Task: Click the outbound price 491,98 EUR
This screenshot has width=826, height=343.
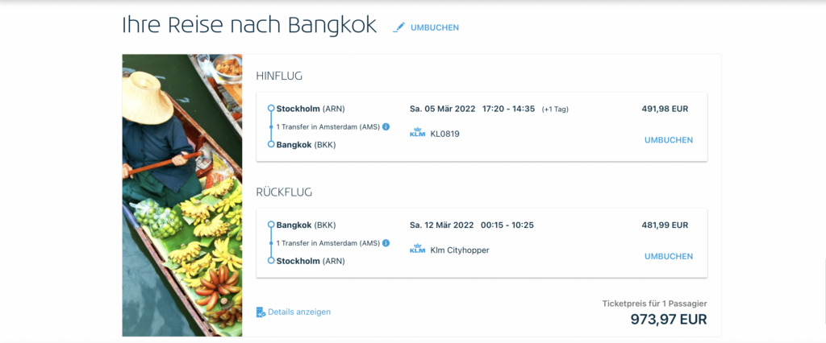Action: pyautogui.click(x=665, y=109)
